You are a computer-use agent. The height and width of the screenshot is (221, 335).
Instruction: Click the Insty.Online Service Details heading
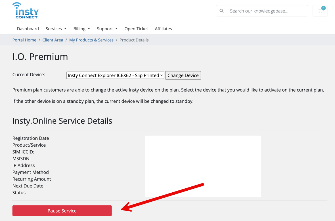[x=62, y=121]
